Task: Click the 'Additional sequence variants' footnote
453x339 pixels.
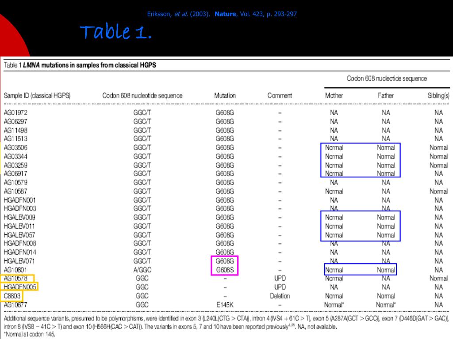Action: (226, 323)
